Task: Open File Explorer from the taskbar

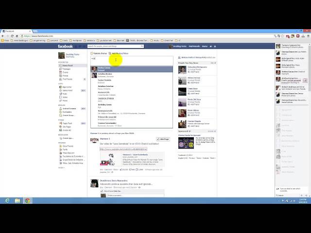Action: (x=17, y=200)
